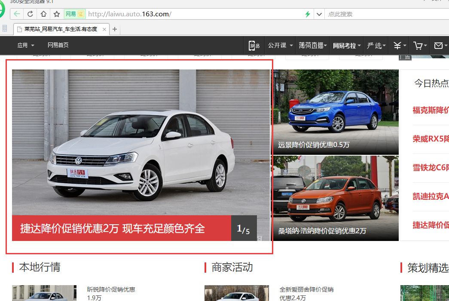This screenshot has height=301, width=449.
Task: Expand the 薄荷直播 menu
Action: point(313,45)
